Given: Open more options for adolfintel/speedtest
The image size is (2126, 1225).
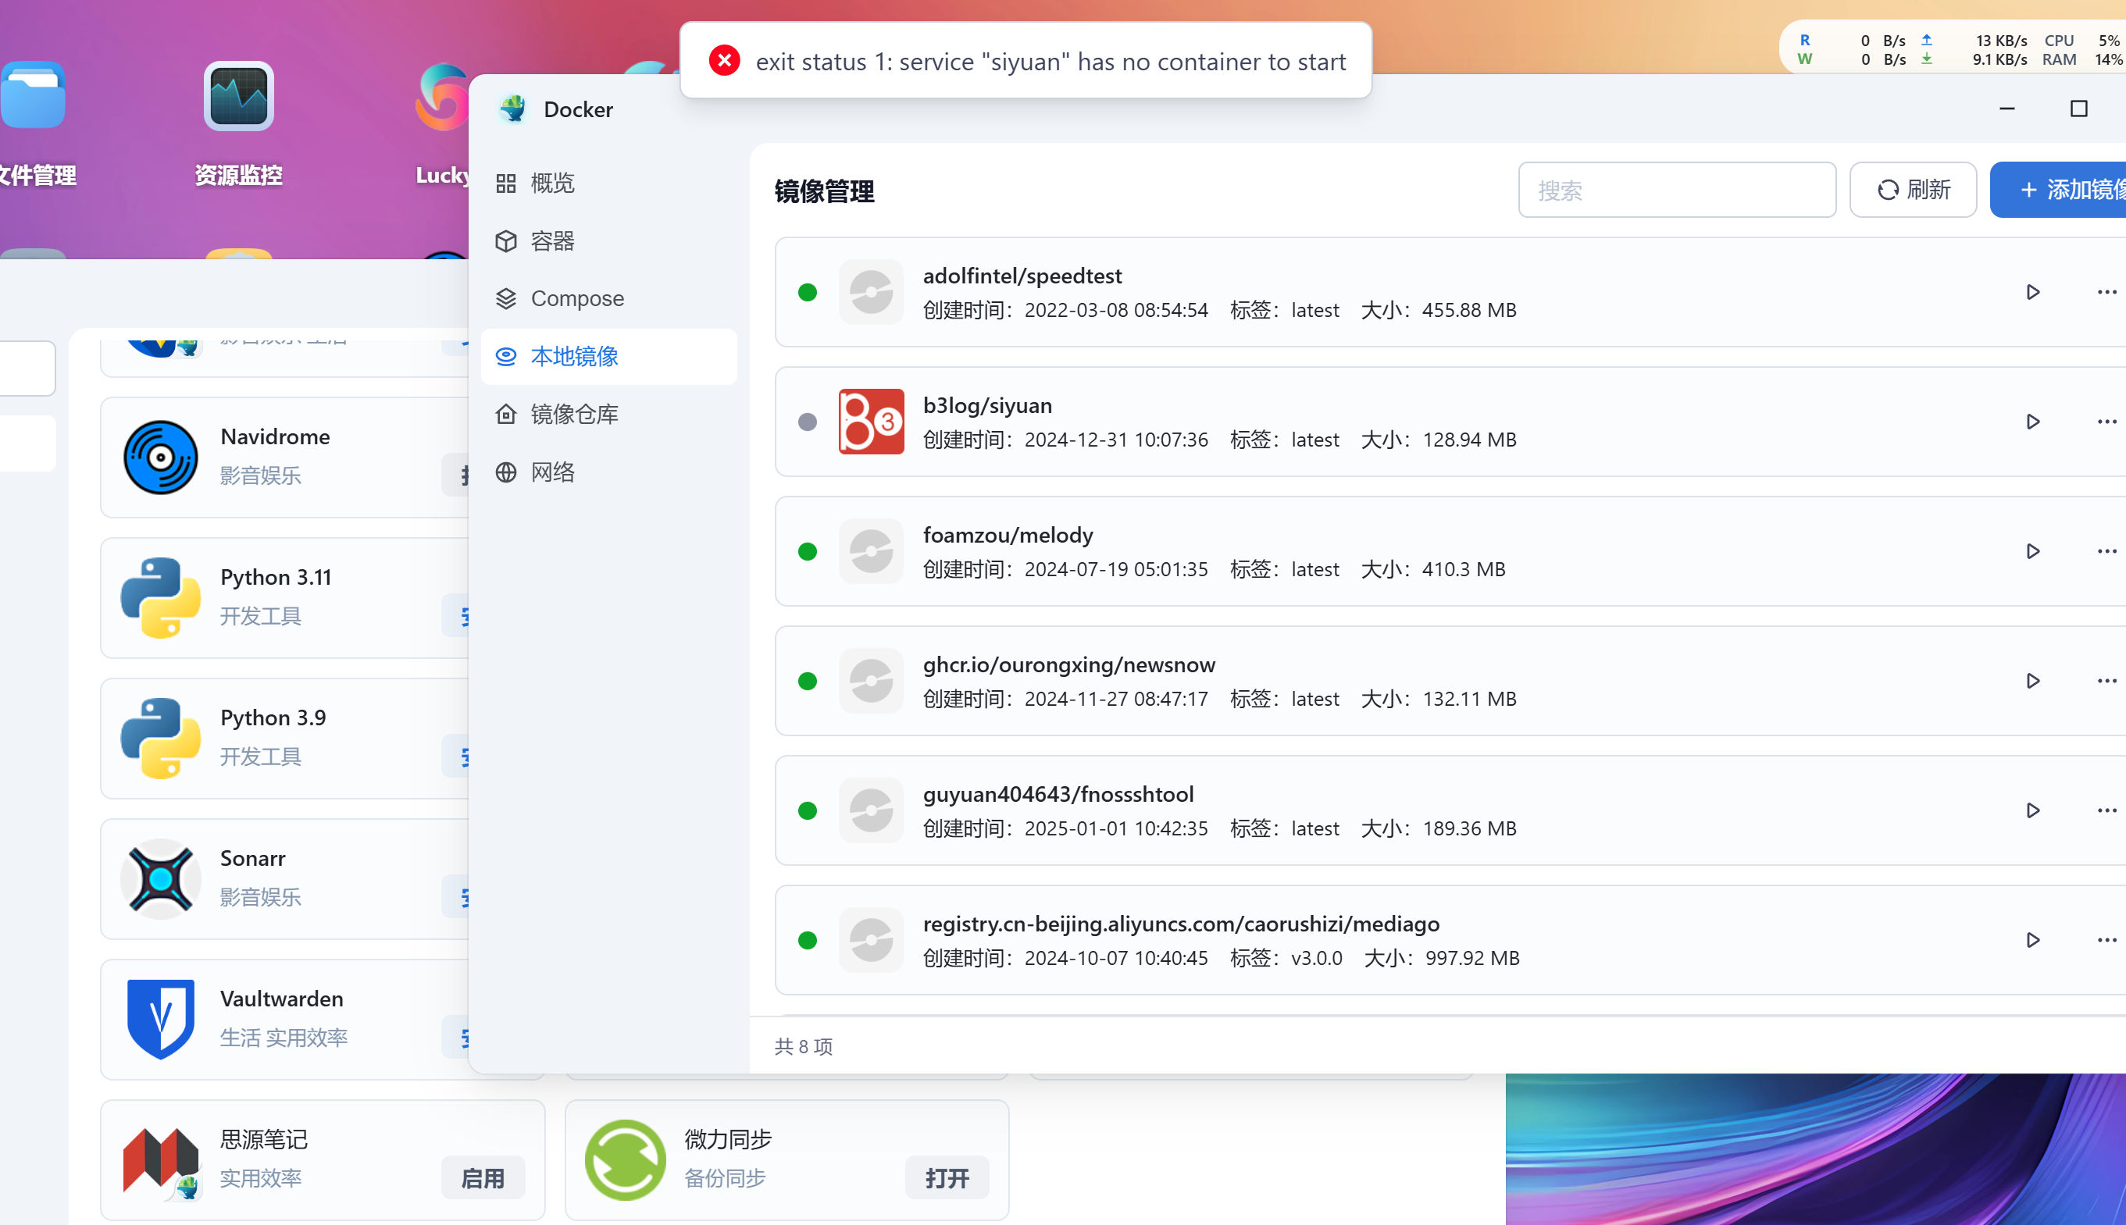Looking at the screenshot, I should 2106,292.
